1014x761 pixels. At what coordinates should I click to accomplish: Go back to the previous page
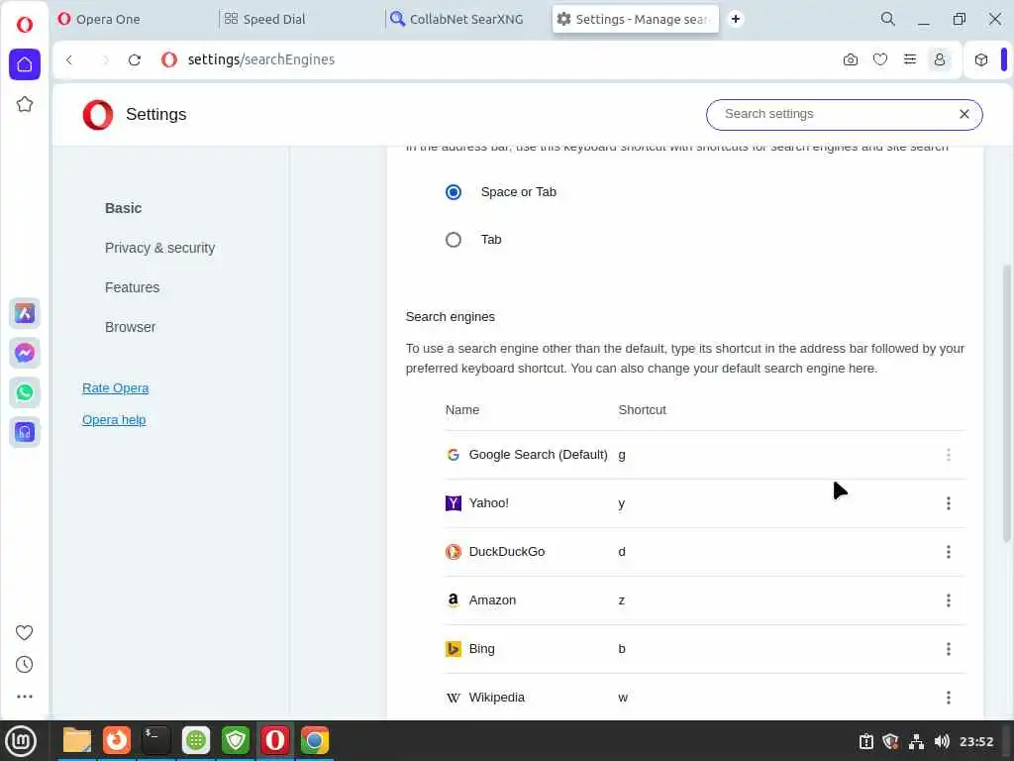(x=69, y=59)
